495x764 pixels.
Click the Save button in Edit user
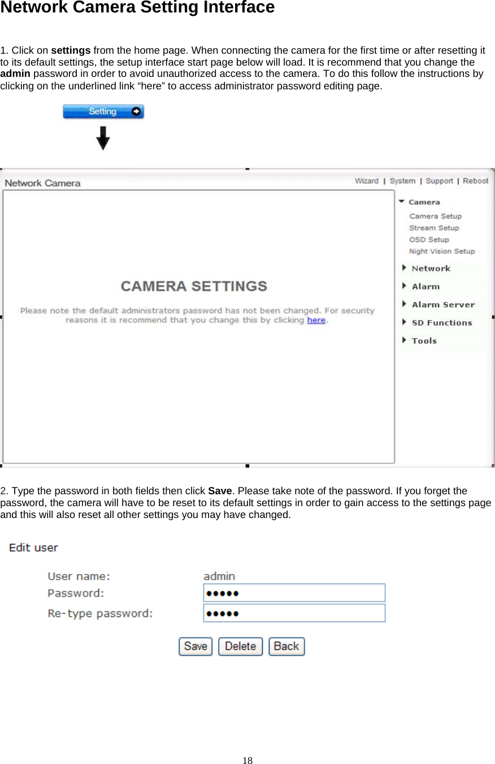tap(196, 646)
